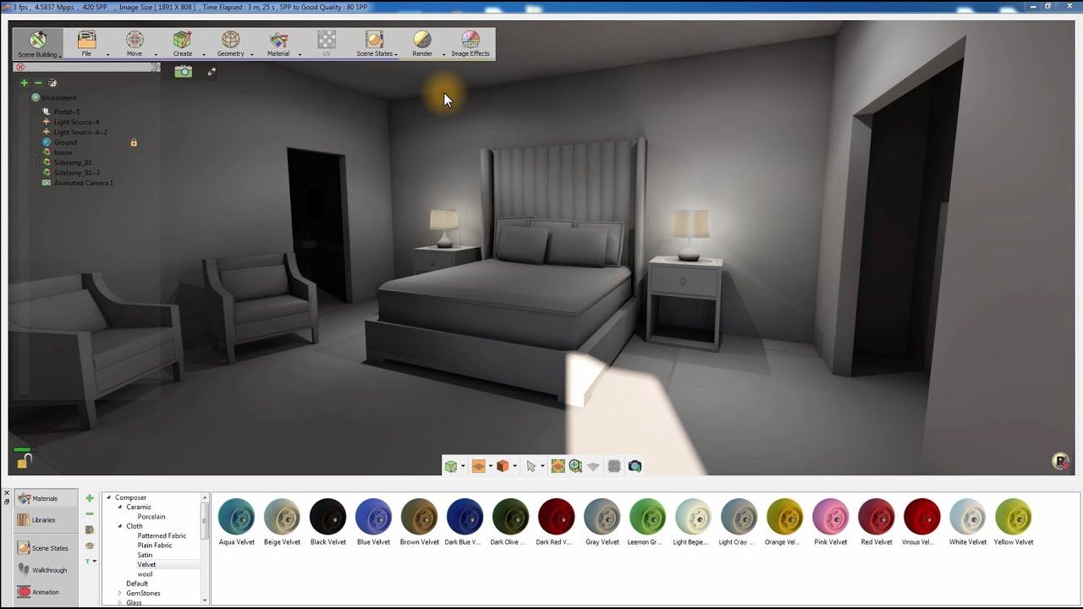This screenshot has height=609, width=1083.
Task: Close the scene tree panel with red X
Action: click(20, 67)
